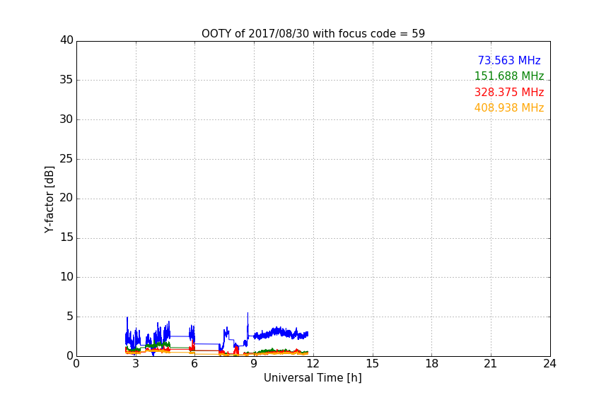This screenshot has width=611, height=407.
Task: Select the 408.938 MHz legend label
Action: (509, 108)
